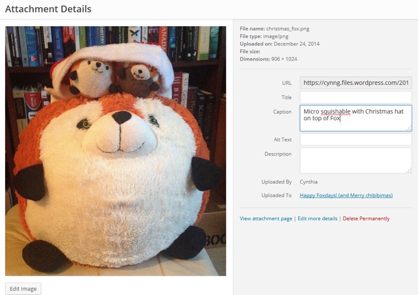
Task: Grab the Caption box resize handle
Action: pyautogui.click(x=409, y=128)
